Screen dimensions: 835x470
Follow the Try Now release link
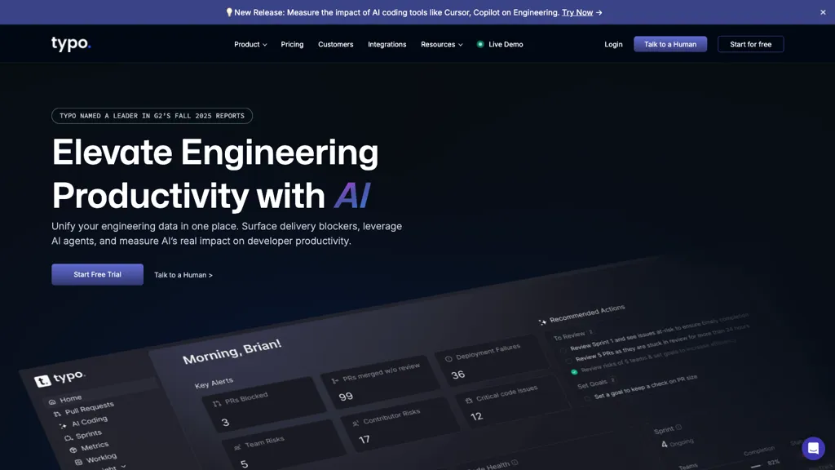point(578,11)
